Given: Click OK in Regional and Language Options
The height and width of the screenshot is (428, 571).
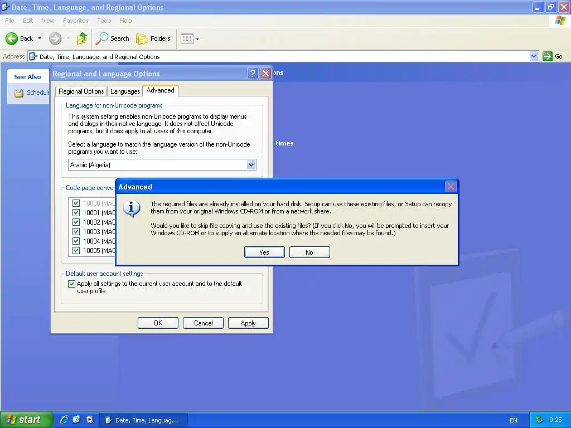Looking at the screenshot, I should (158, 323).
